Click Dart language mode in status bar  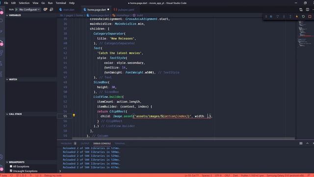click(x=235, y=176)
